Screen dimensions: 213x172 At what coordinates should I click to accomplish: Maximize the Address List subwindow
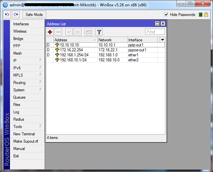pyautogui.click(x=157, y=23)
